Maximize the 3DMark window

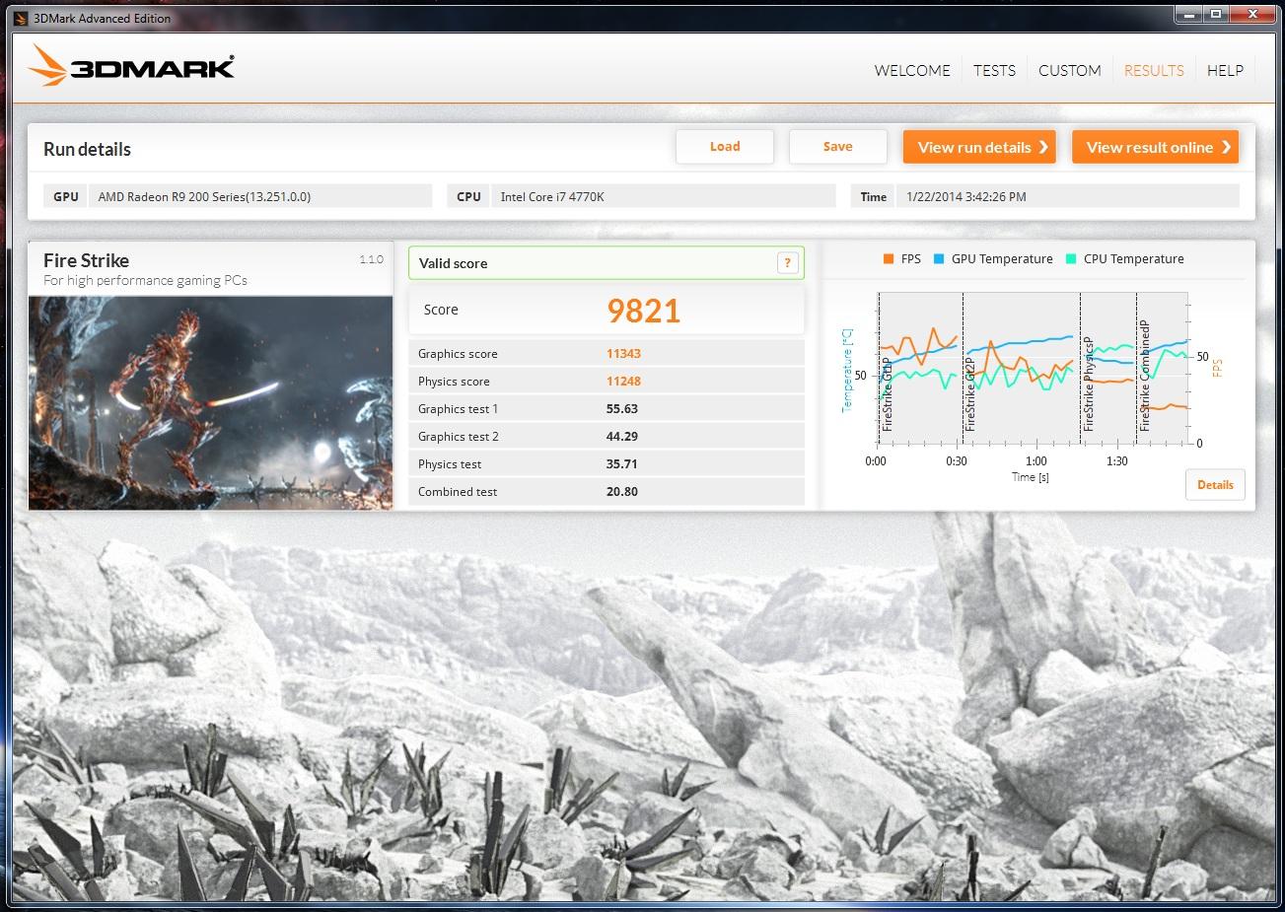(x=1216, y=14)
